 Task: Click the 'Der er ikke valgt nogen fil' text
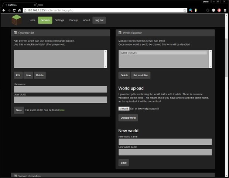point(144,109)
